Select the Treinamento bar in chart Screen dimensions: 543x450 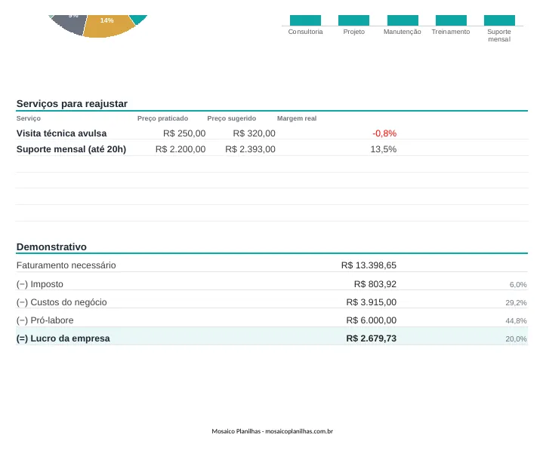451,20
